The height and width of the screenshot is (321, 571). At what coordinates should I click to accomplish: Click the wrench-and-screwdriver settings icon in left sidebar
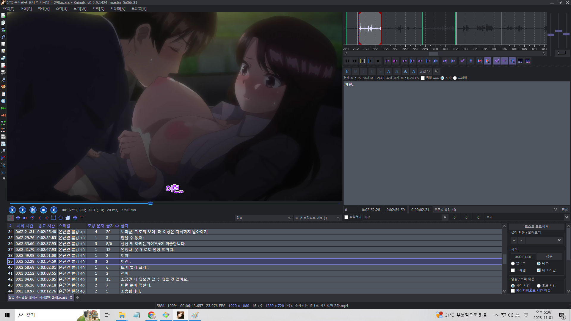point(3,165)
